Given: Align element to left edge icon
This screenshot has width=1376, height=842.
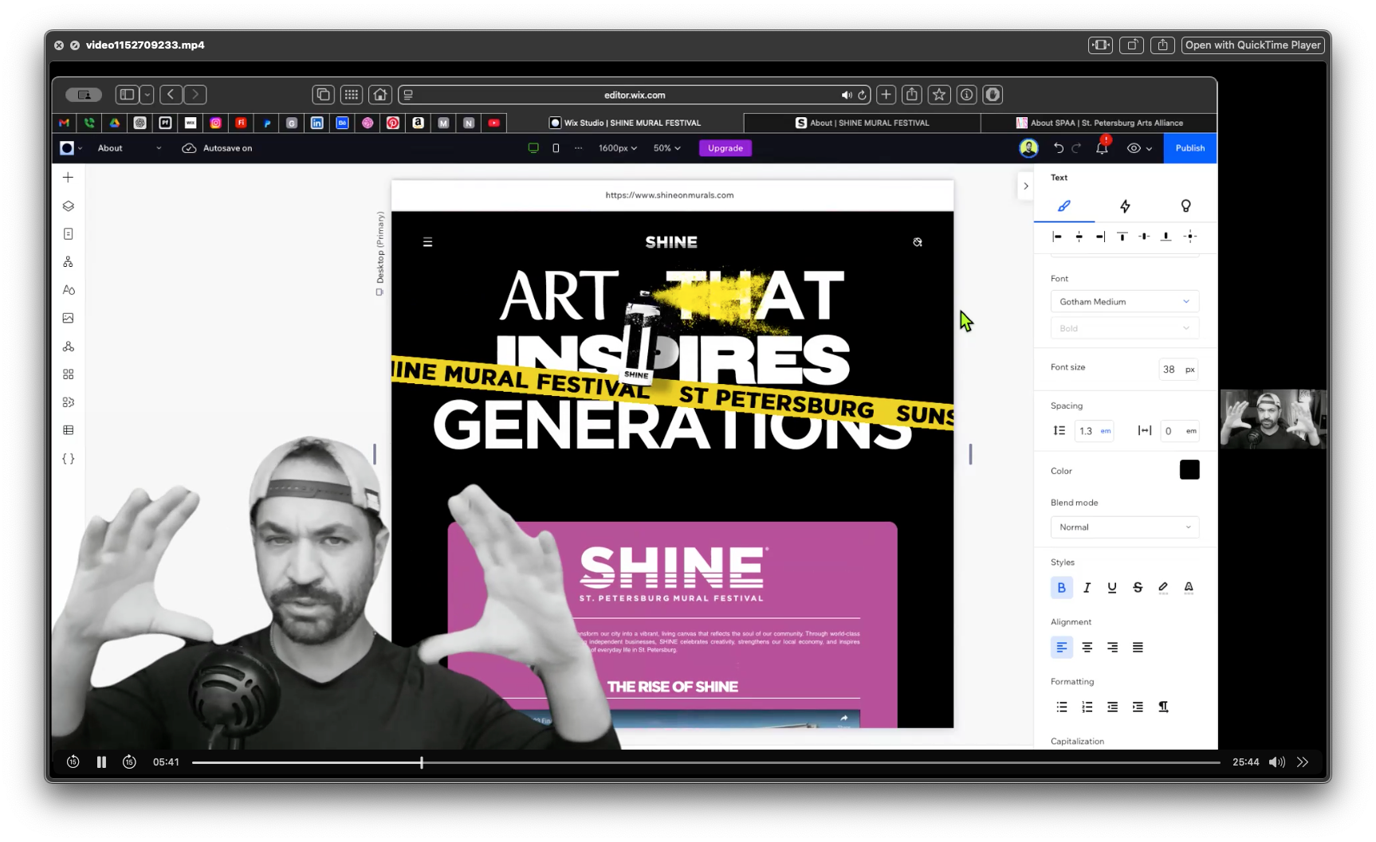Looking at the screenshot, I should point(1057,237).
